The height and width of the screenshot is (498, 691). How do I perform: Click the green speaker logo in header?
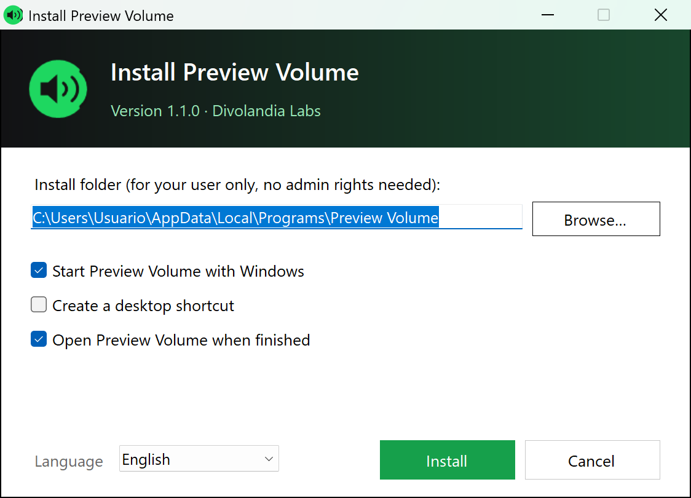tap(58, 89)
